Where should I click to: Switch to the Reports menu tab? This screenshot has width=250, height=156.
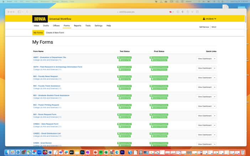[x=78, y=26]
